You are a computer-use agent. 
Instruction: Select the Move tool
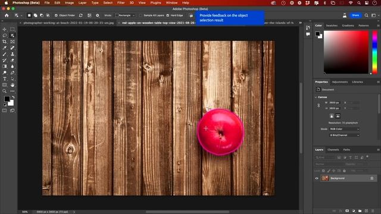click(x=4, y=29)
